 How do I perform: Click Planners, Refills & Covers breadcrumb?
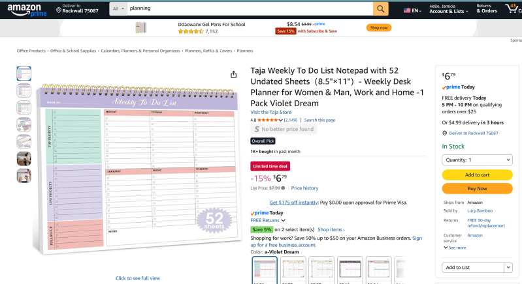208,51
